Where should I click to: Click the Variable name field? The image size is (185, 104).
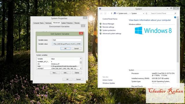point(67,40)
